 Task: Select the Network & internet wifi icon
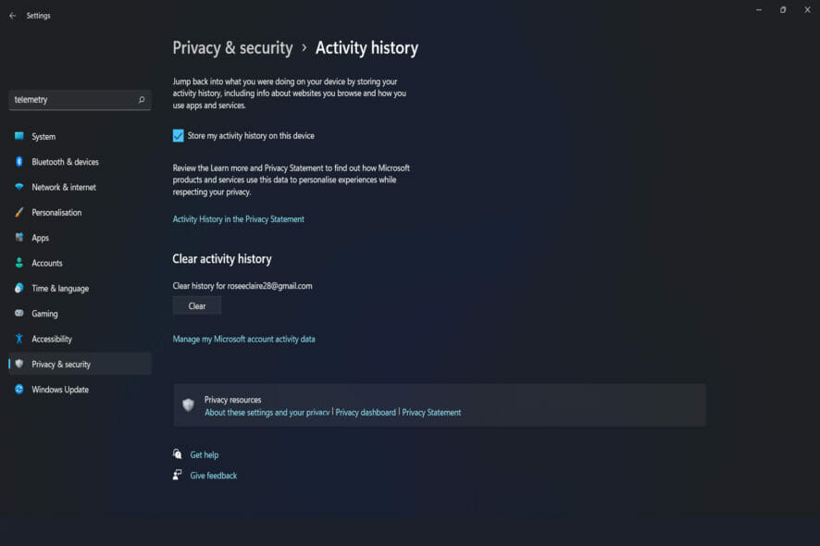pos(19,187)
